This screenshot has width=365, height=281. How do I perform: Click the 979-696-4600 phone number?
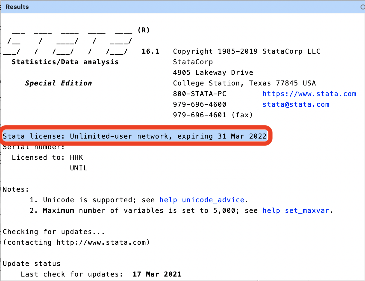click(199, 104)
